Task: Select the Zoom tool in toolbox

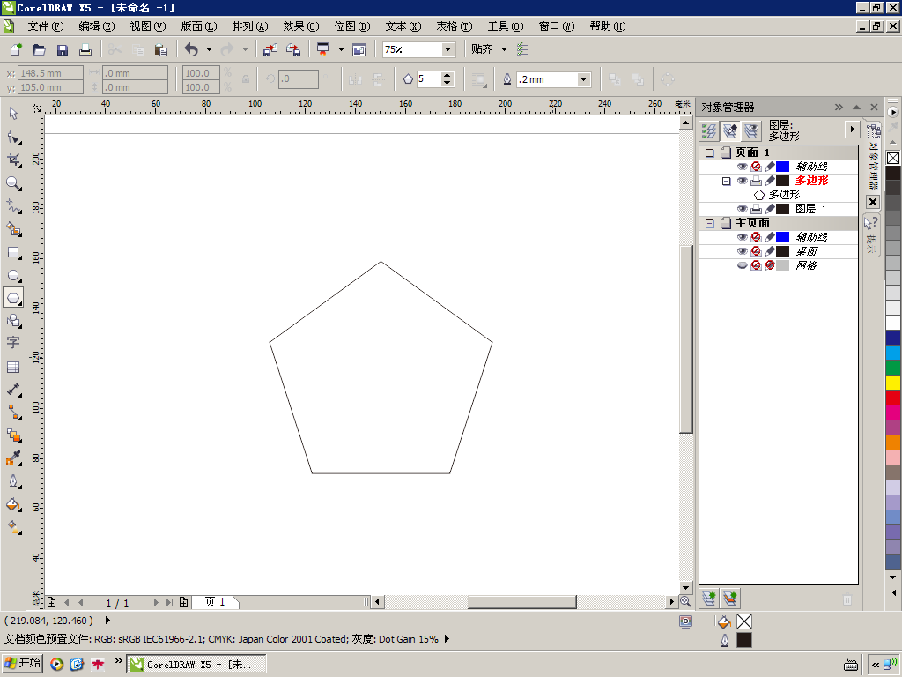Action: (13, 183)
